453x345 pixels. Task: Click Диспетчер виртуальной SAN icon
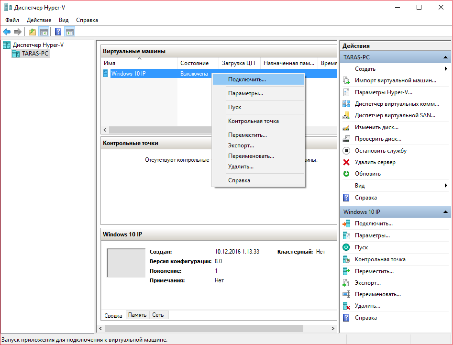(x=346, y=116)
